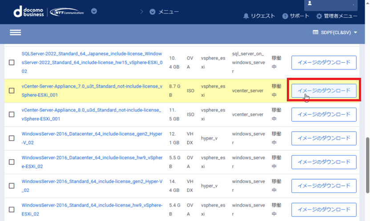
Task: Open vCenter-Server-Appliance_8.0_u3d image link
Action: [92, 114]
